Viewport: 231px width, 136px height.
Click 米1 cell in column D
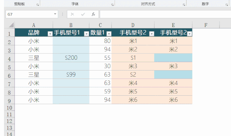133,41
